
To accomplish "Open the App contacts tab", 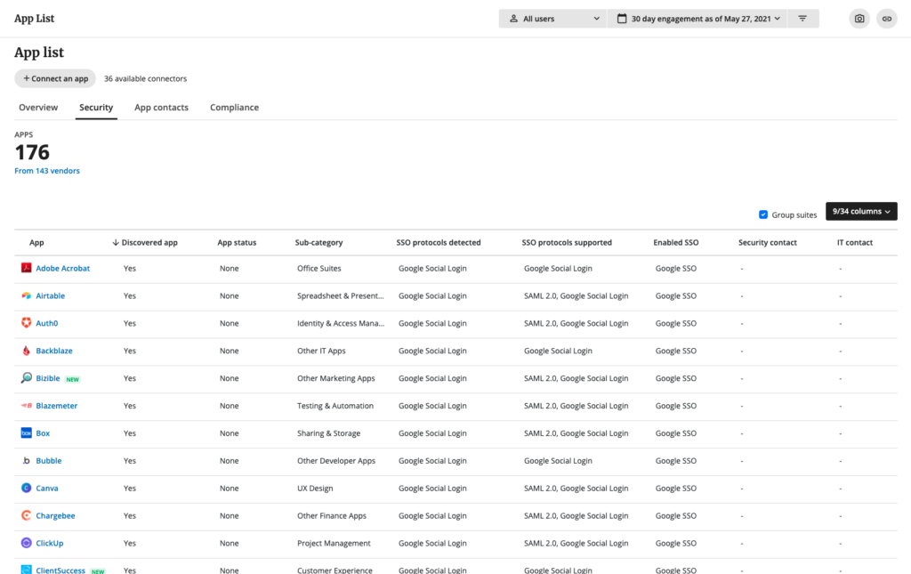I will 162,108.
